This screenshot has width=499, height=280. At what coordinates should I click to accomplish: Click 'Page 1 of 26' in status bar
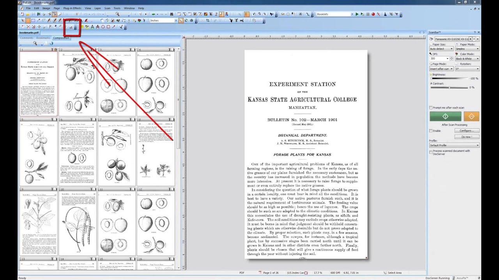click(x=271, y=273)
